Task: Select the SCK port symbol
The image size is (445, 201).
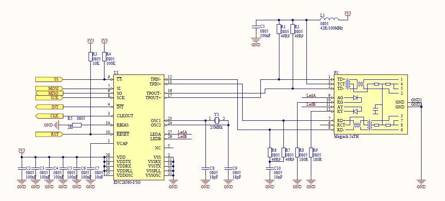Action: 49,98
